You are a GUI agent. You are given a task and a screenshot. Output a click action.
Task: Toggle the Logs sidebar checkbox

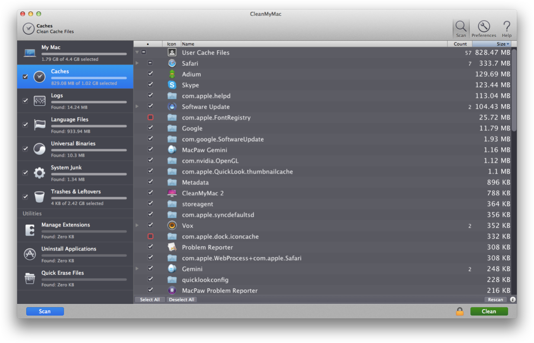(25, 101)
